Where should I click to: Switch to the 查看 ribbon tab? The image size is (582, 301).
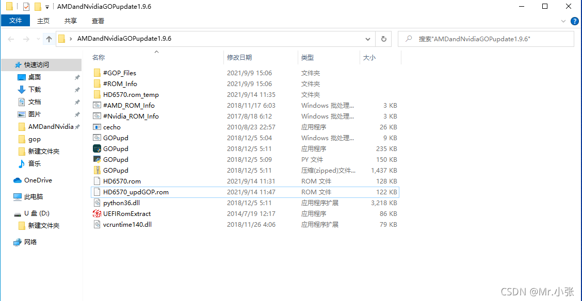click(x=98, y=21)
